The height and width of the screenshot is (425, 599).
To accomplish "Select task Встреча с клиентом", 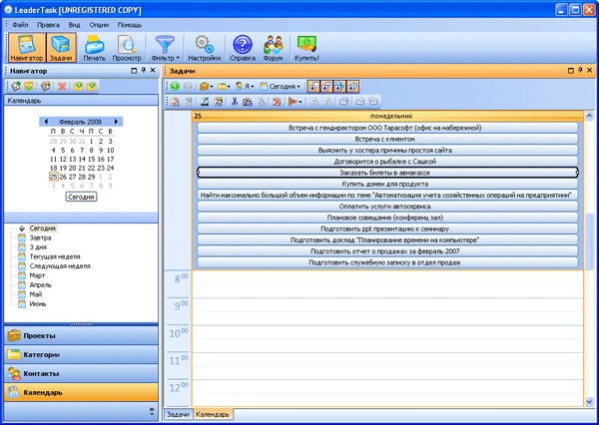I will (x=387, y=139).
